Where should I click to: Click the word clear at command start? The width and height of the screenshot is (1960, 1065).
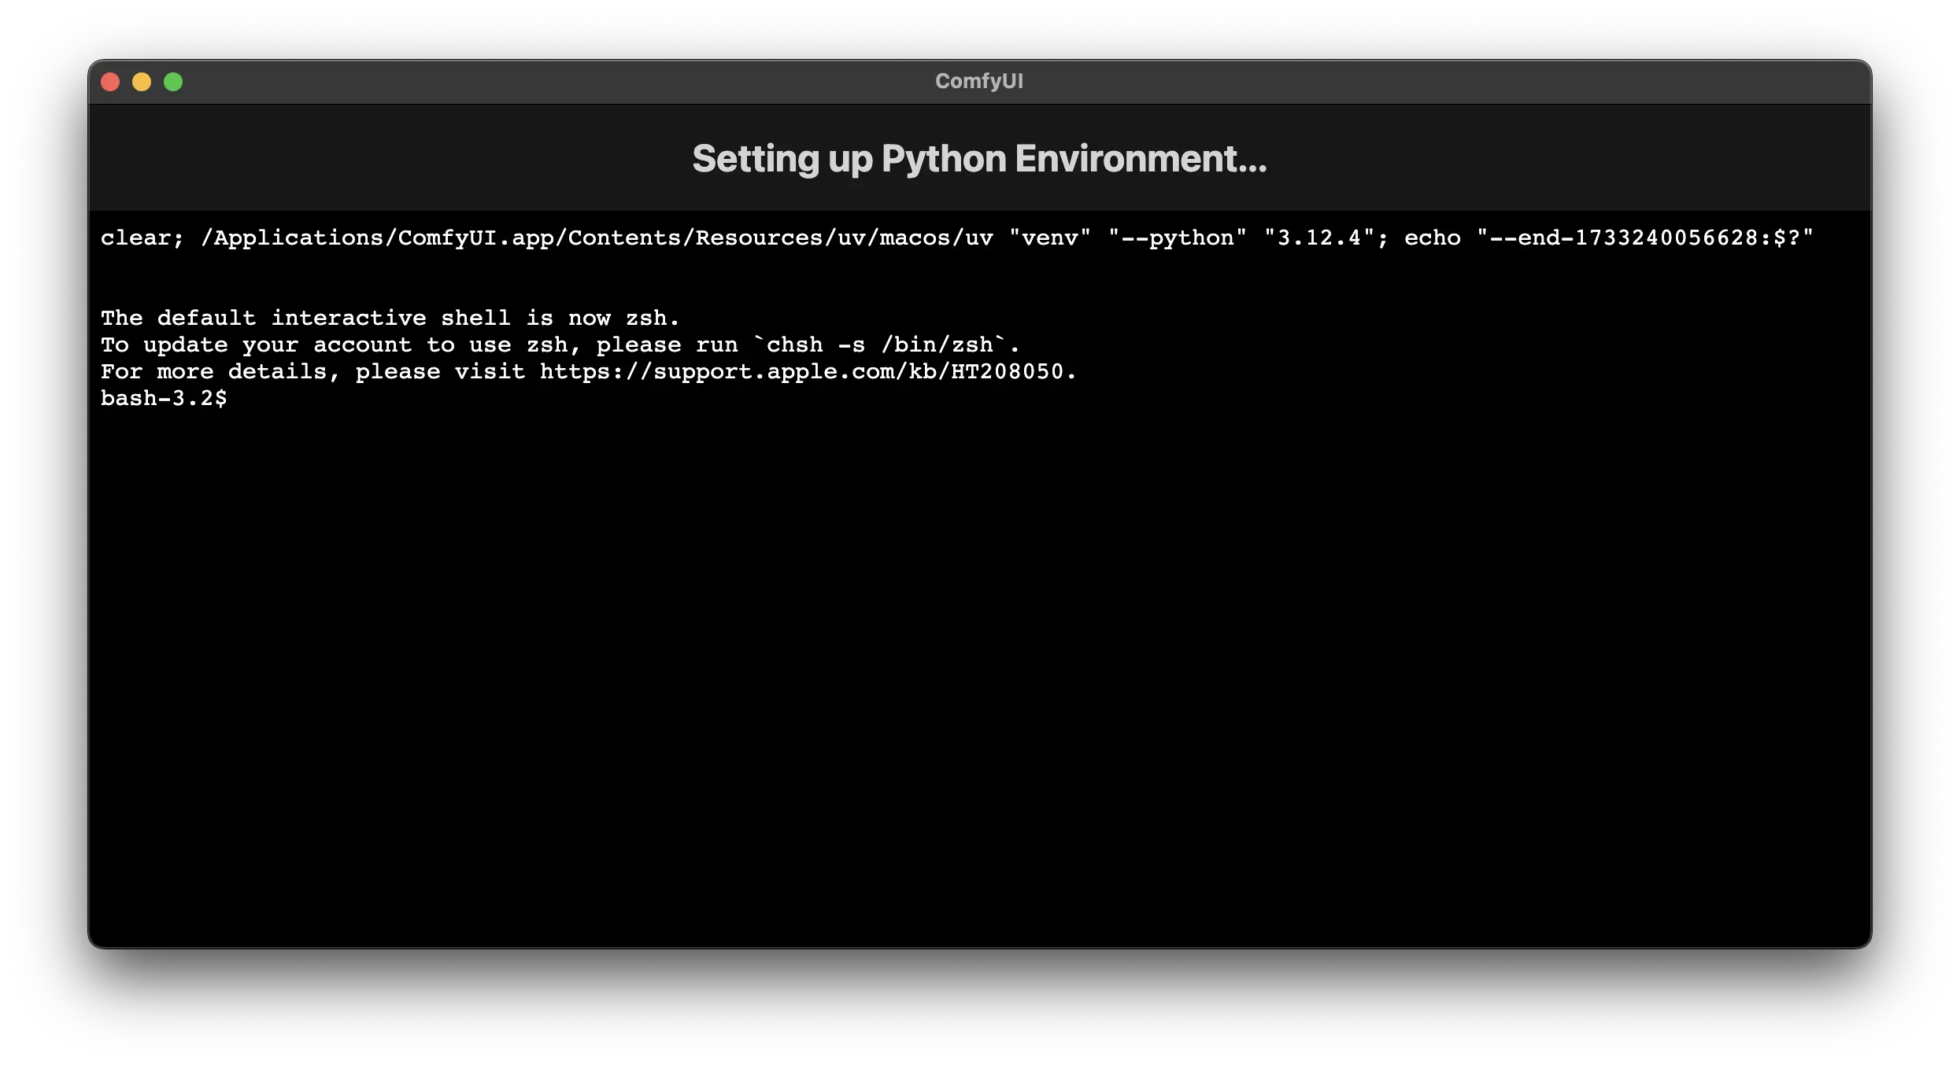point(135,238)
